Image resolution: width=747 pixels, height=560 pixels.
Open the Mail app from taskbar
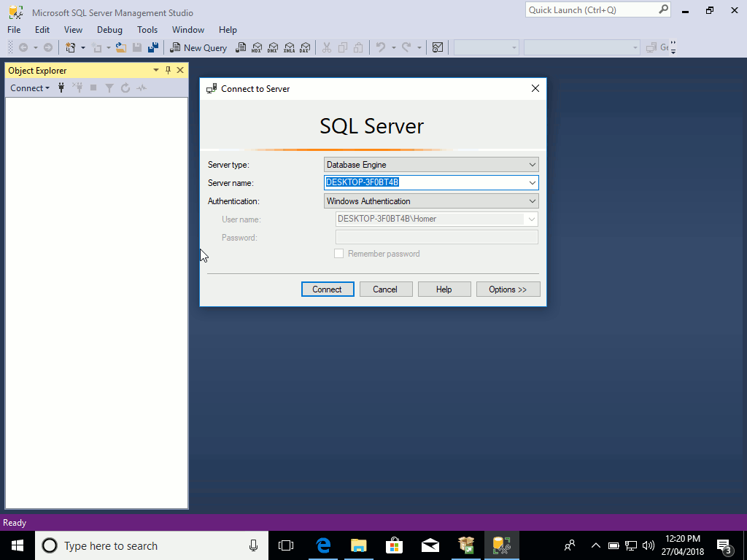pos(430,545)
